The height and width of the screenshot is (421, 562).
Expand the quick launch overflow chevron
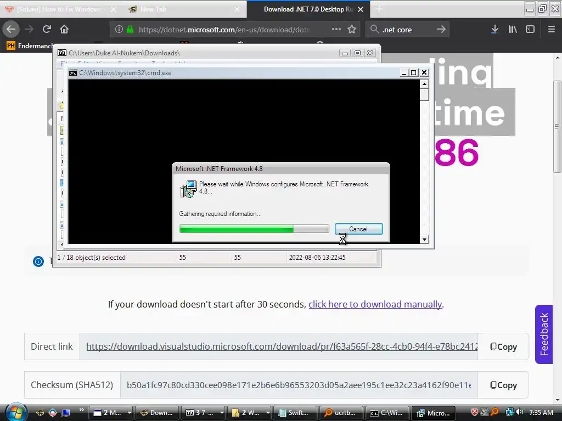[82, 410]
